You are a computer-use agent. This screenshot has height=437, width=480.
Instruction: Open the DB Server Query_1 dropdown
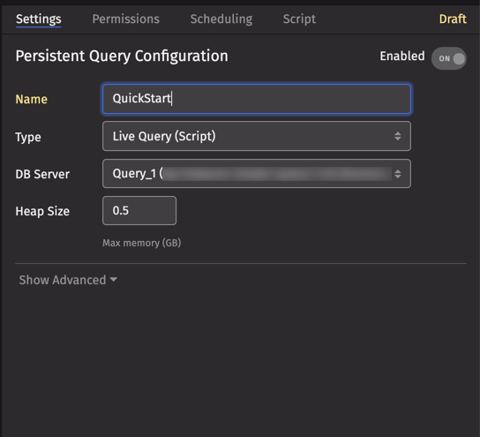pyautogui.click(x=257, y=174)
